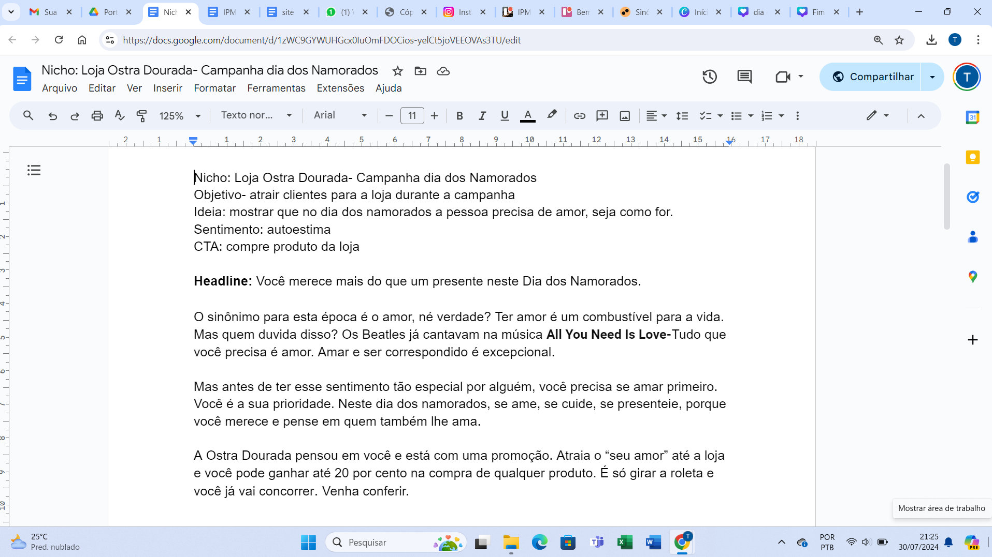Click the print icon in toolbar
This screenshot has height=557, width=992.
97,116
